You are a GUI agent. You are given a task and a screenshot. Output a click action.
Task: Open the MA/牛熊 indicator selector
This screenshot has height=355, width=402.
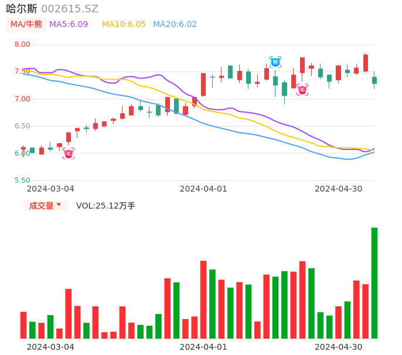click(x=26, y=25)
